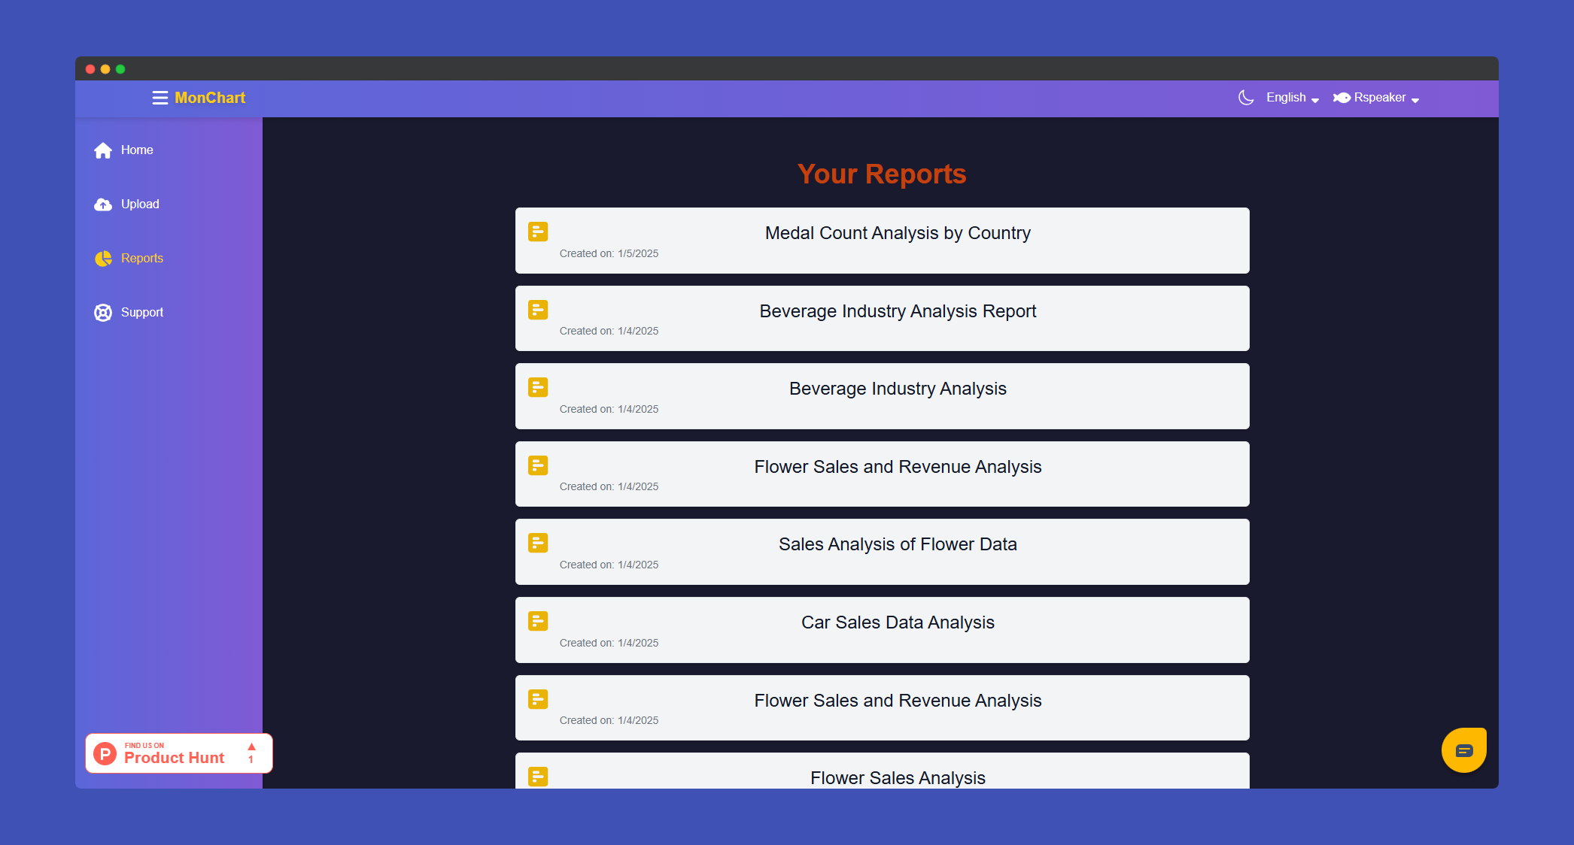Click the Home house icon in the sidebar
The image size is (1574, 845).
[103, 150]
